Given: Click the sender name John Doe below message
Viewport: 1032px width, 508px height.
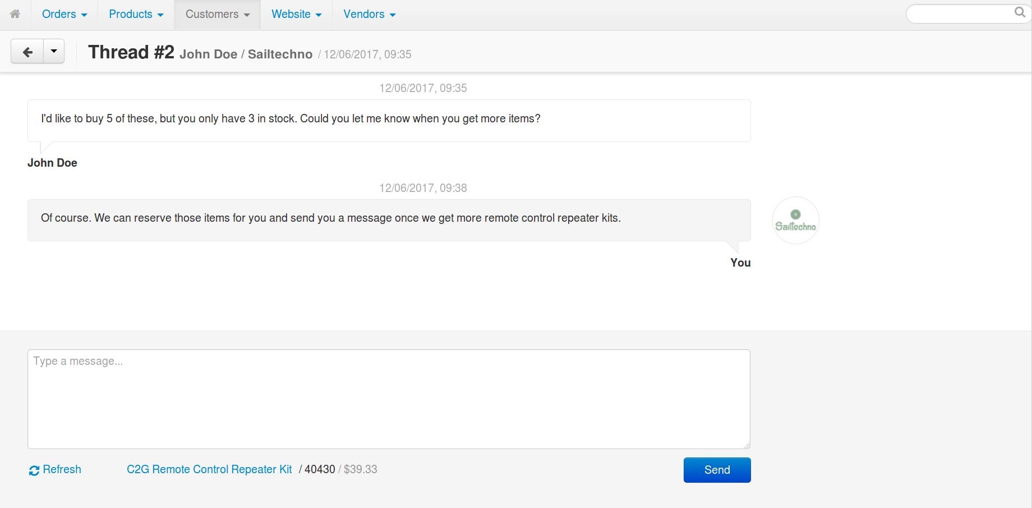Looking at the screenshot, I should tap(52, 163).
